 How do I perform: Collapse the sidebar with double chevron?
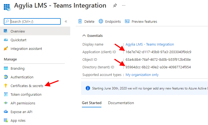pyautogui.click(x=66, y=21)
